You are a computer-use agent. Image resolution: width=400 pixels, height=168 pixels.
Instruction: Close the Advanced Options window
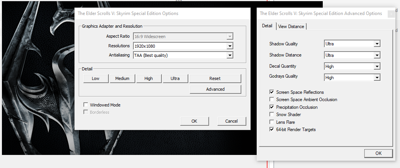391,14
